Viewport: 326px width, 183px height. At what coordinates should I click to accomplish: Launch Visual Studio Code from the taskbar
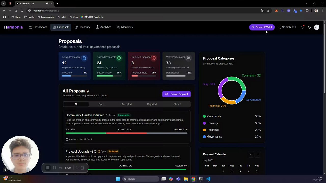208,179
